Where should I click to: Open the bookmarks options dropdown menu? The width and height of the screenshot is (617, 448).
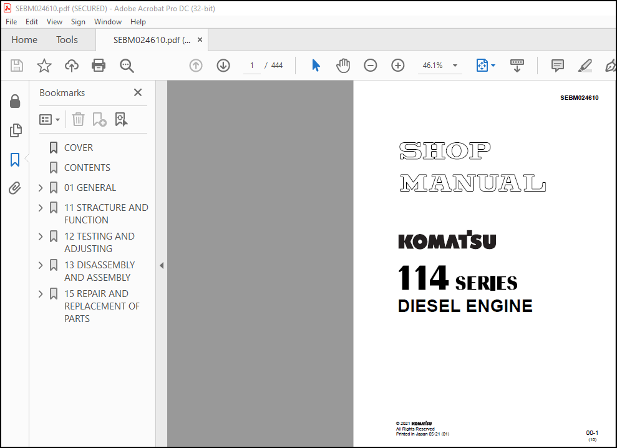pos(49,119)
